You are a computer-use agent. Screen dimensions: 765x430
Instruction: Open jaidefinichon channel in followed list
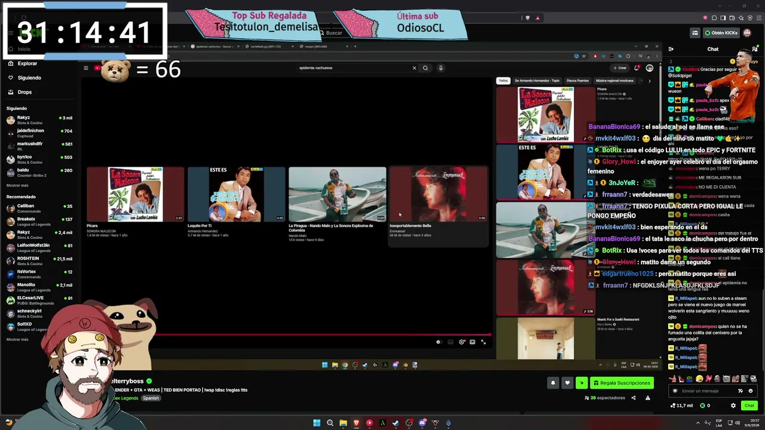pos(39,133)
